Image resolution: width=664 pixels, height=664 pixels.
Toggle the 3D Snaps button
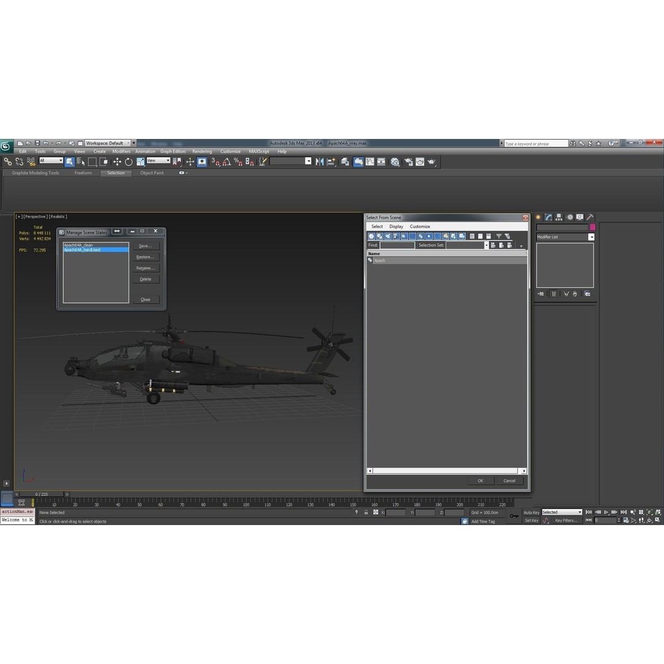coord(216,162)
